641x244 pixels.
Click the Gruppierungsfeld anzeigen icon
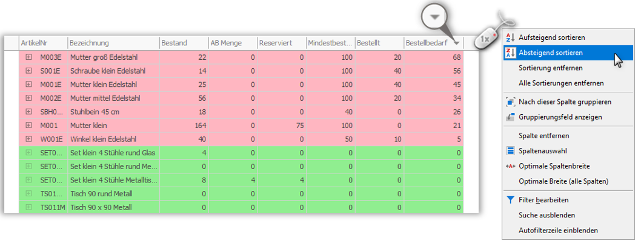click(510, 117)
